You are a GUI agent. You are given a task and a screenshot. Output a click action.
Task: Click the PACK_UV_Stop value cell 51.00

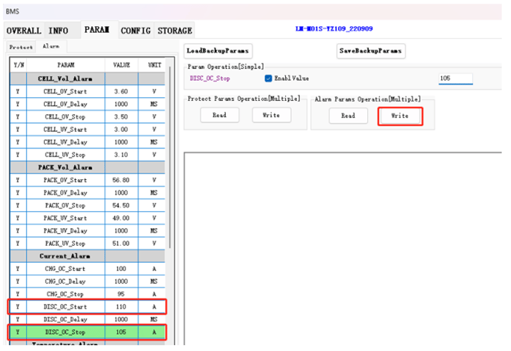[x=120, y=243]
